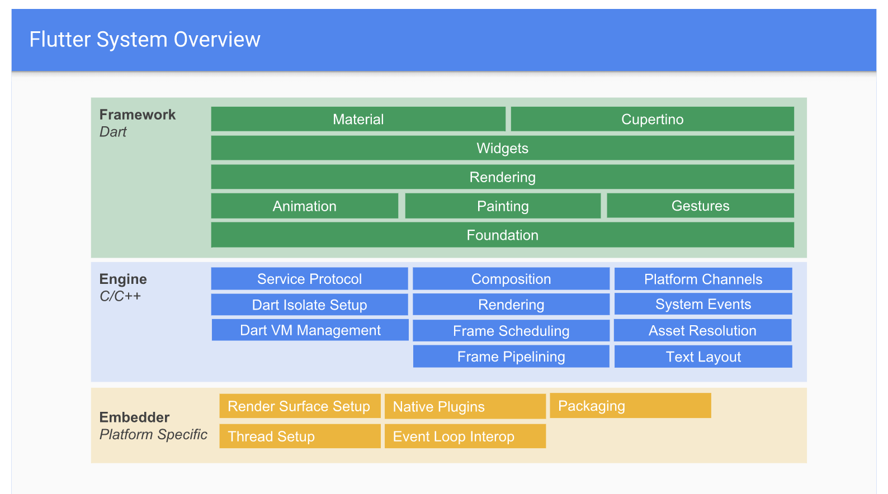The width and height of the screenshot is (888, 494).
Task: Select the Embedder layer label
Action: coord(134,417)
